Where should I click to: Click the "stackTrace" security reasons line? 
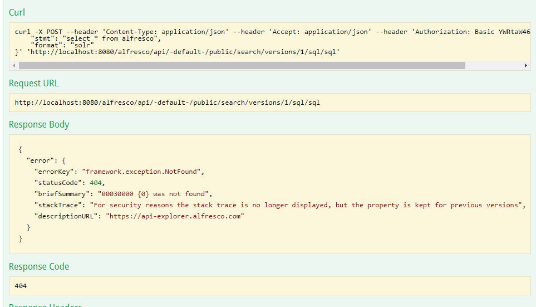[279, 206]
